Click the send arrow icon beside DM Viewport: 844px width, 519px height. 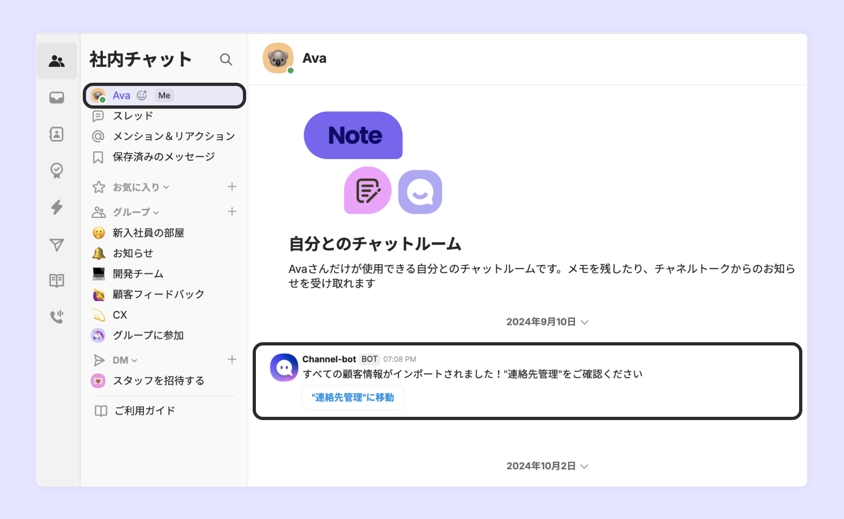tap(99, 360)
